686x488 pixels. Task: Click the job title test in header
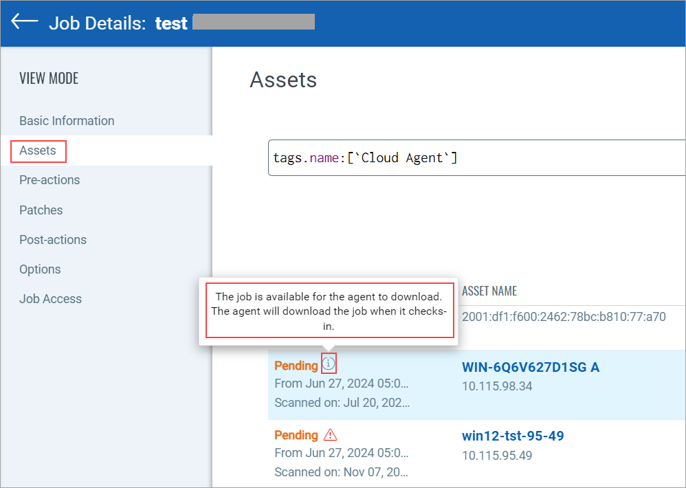click(170, 23)
